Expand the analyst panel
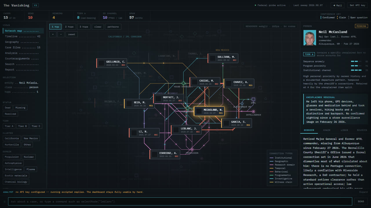Viewport: 371px width, 208px height. [363, 192]
